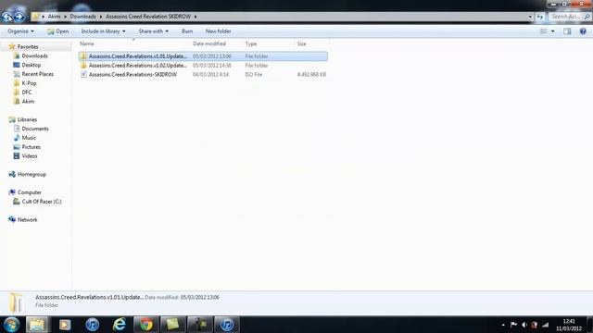Viewport: 593px width, 333px height.
Task: Create a New folder
Action: pos(219,31)
